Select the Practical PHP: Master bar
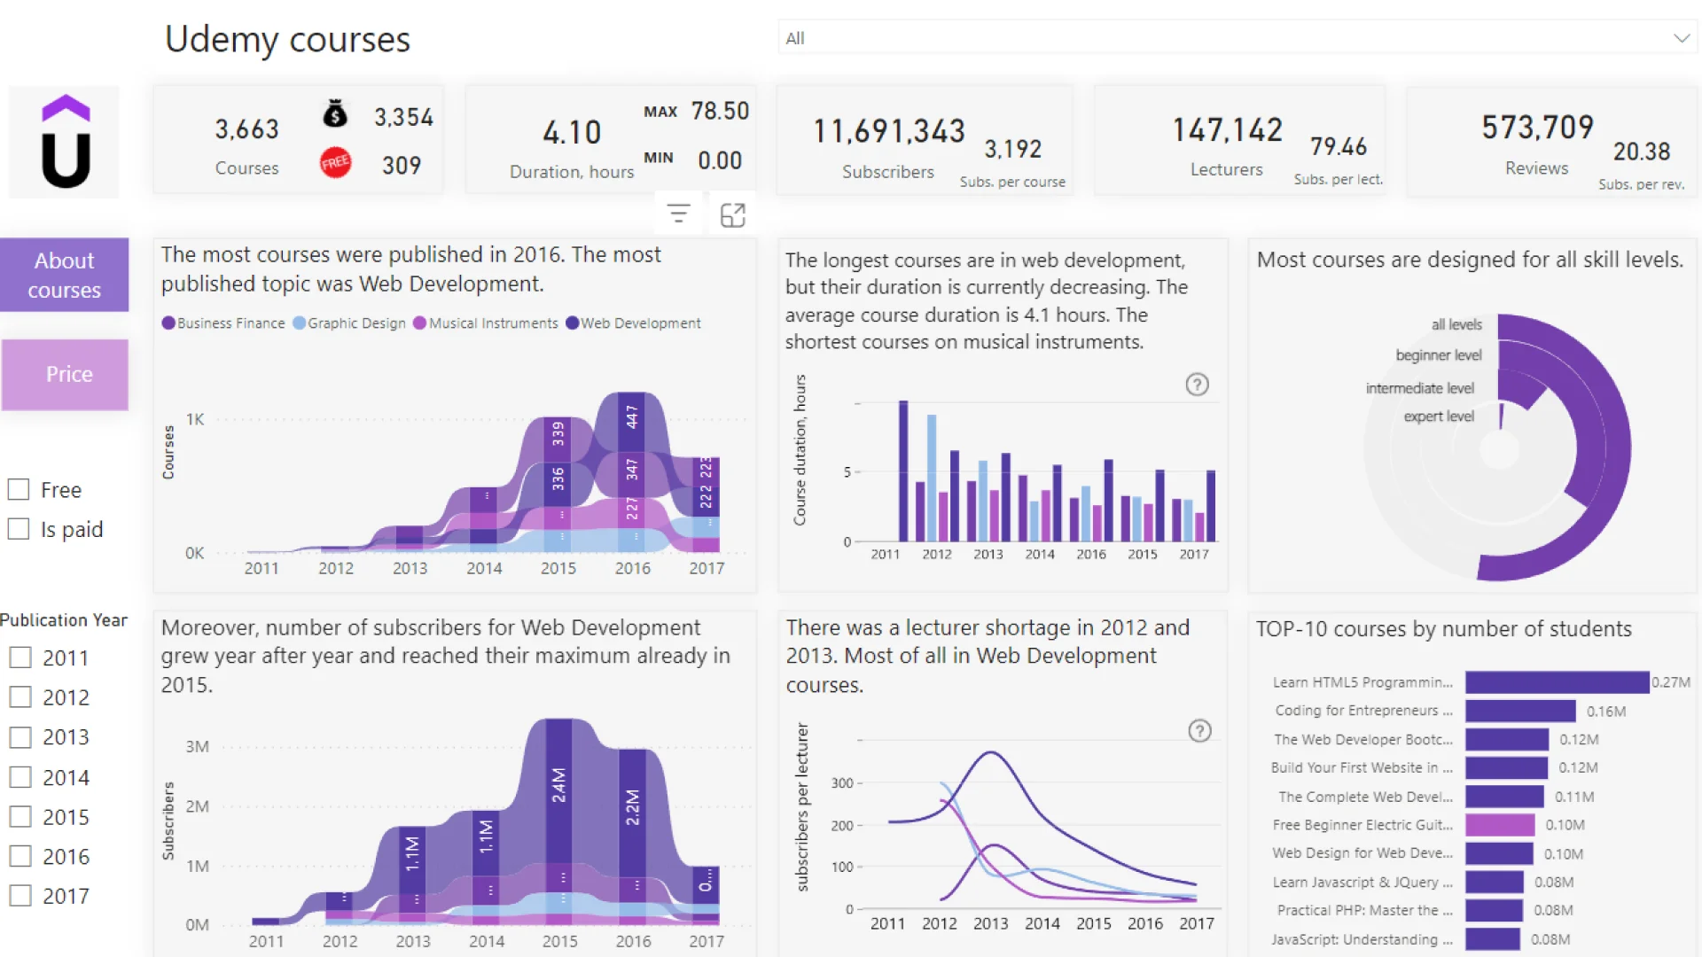Viewport: 1702px width, 957px height. (x=1494, y=910)
